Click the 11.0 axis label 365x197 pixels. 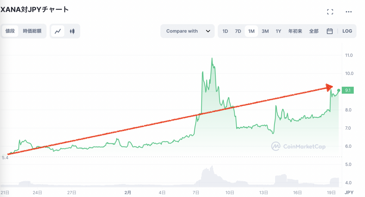349,55
